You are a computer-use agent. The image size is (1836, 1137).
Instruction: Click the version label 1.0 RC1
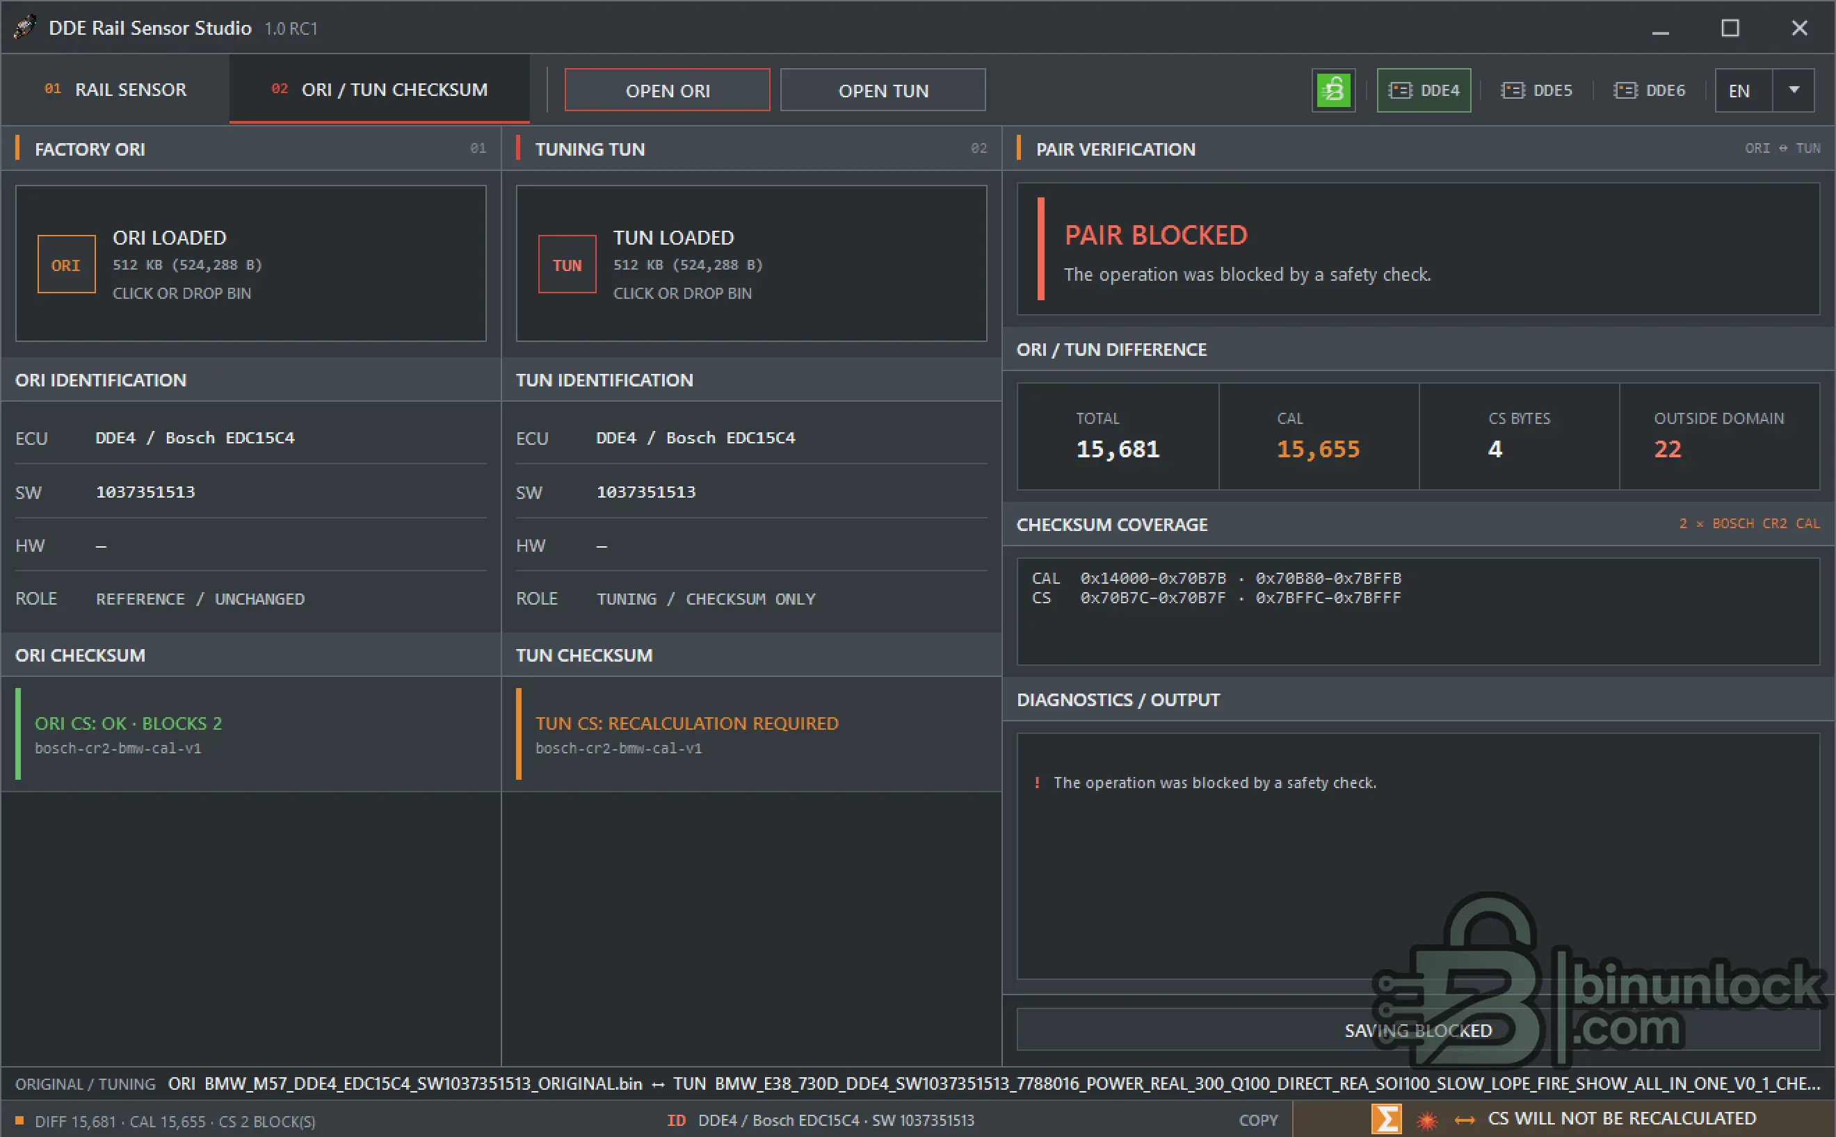[x=291, y=28]
